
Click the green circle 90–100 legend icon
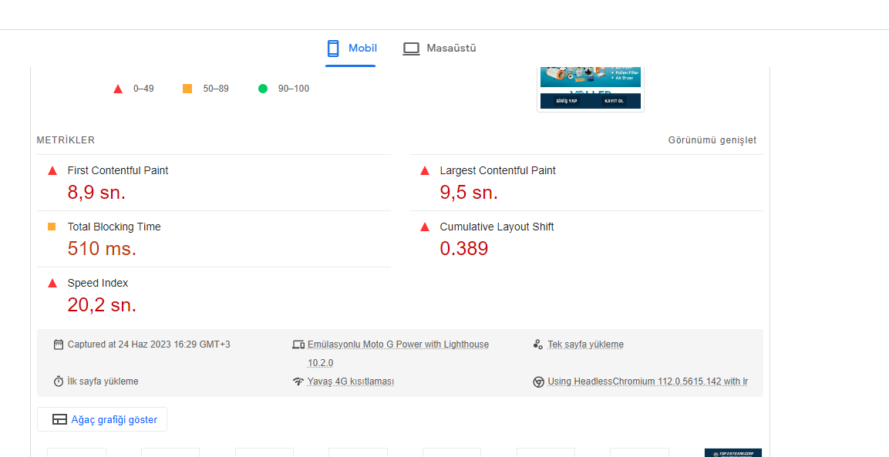pos(262,89)
